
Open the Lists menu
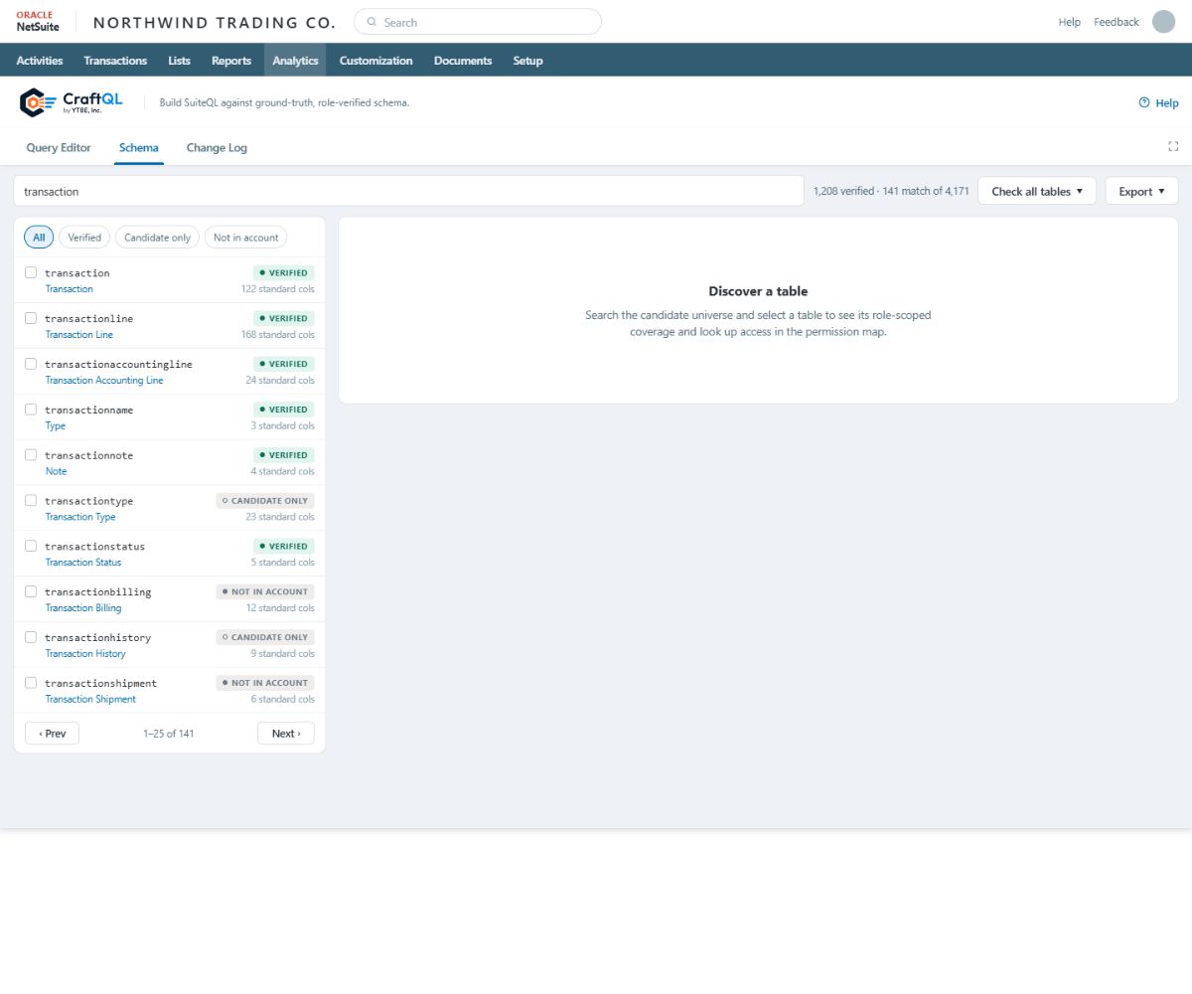coord(180,61)
